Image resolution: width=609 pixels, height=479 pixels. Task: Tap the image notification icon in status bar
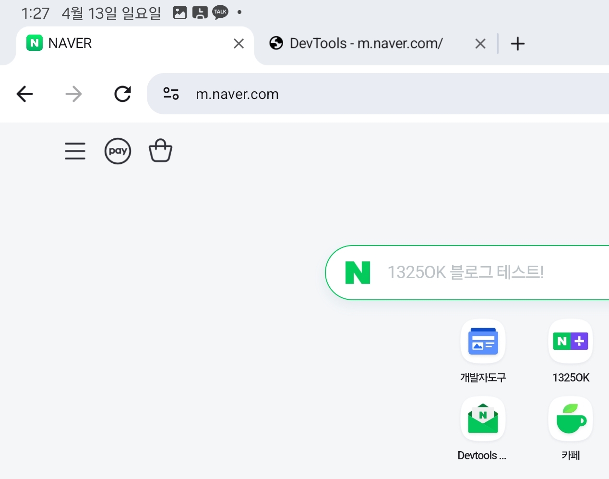pos(180,12)
